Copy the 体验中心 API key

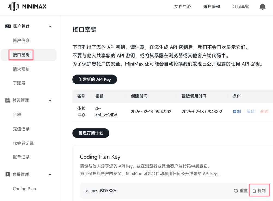[237, 112]
